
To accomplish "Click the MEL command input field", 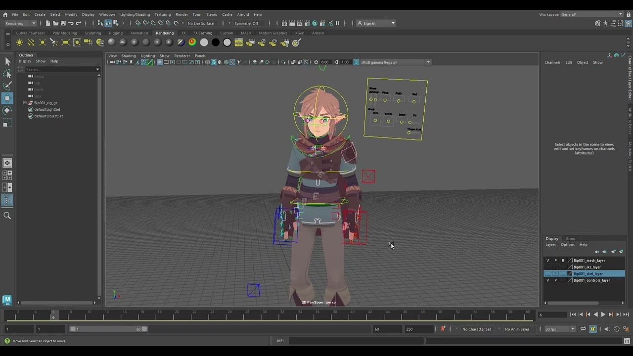I will click(356, 341).
